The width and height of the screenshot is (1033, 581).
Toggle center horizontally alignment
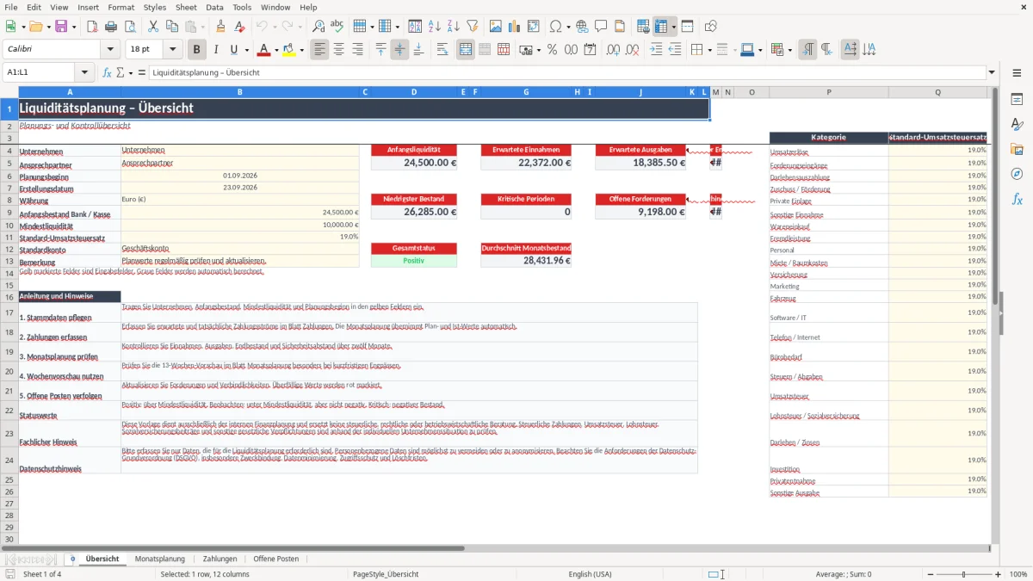(339, 50)
